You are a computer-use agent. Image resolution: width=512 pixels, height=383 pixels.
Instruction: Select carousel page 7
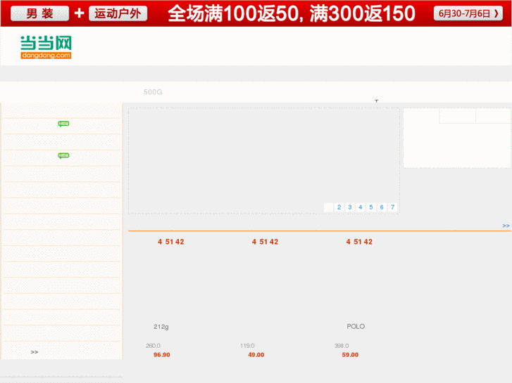click(x=392, y=207)
